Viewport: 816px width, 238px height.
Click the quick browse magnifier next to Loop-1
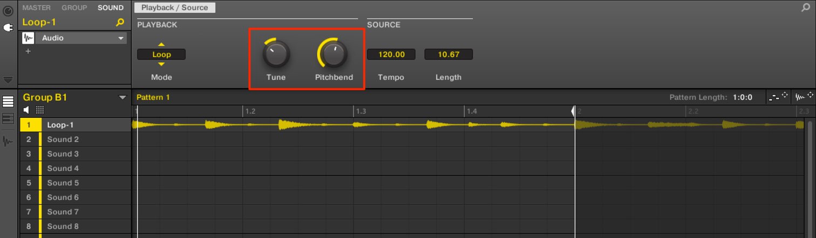(x=120, y=23)
